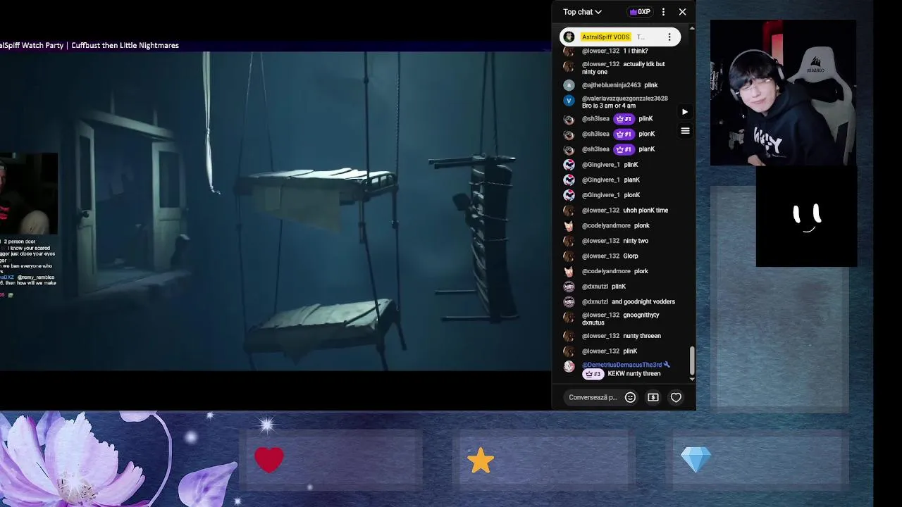Open @DemetriusDemacusThe3rd username link
The height and width of the screenshot is (507, 902).
click(x=622, y=365)
